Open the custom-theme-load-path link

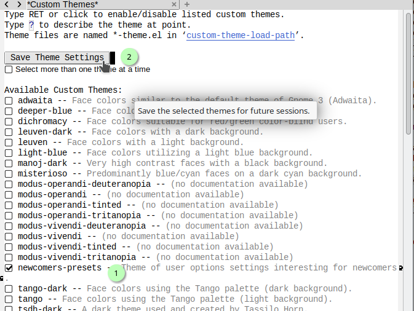[241, 35]
